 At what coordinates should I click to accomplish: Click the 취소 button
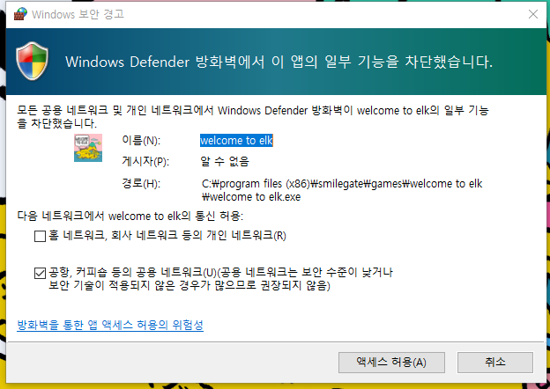pyautogui.click(x=494, y=362)
